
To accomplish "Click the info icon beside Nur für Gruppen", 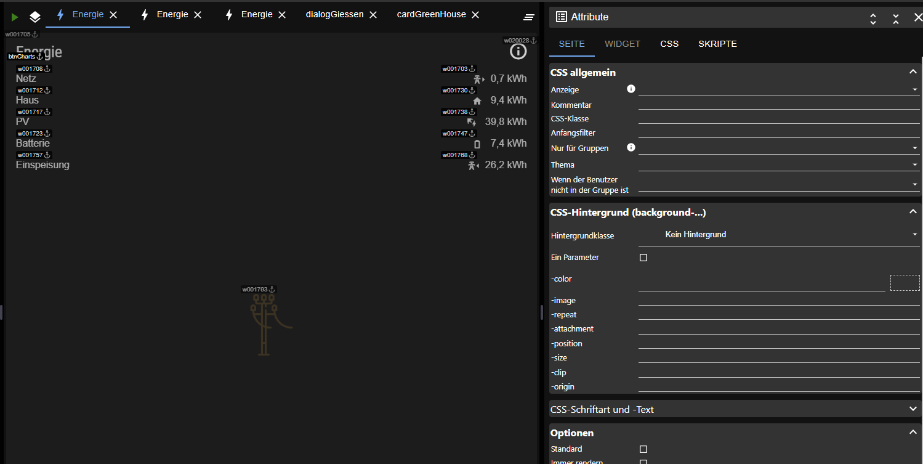I will 631,148.
